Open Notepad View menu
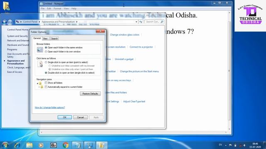 pos(66,8)
